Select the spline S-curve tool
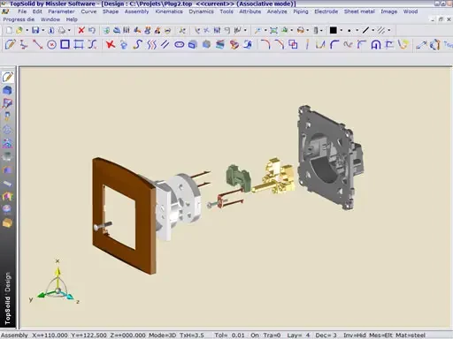The height and width of the screenshot is (339, 453). pos(137,44)
